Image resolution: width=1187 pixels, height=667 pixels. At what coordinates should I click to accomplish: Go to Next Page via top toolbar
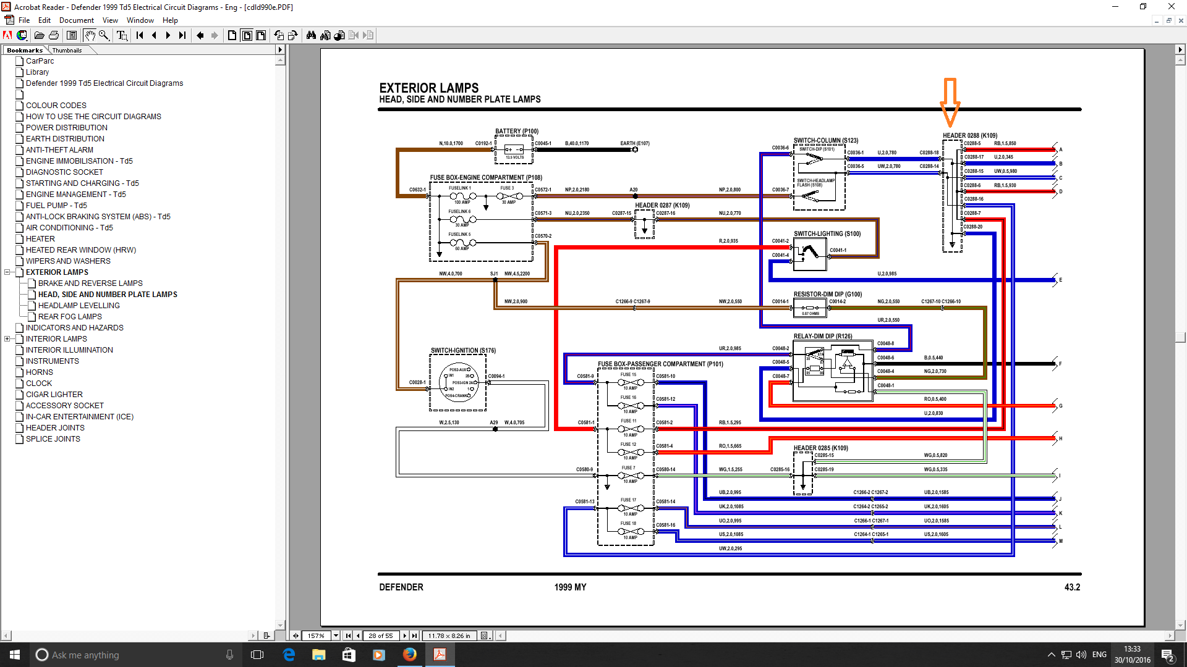(168, 35)
